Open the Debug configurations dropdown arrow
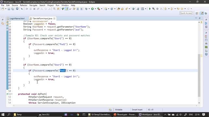This screenshot has width=209, height=117. [x=89, y=9]
